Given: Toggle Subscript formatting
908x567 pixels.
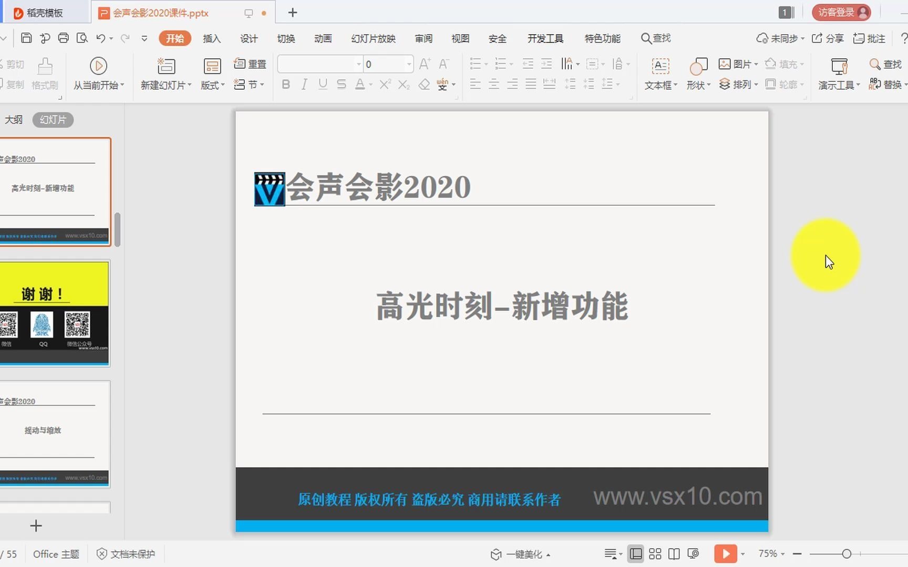Looking at the screenshot, I should tap(404, 84).
